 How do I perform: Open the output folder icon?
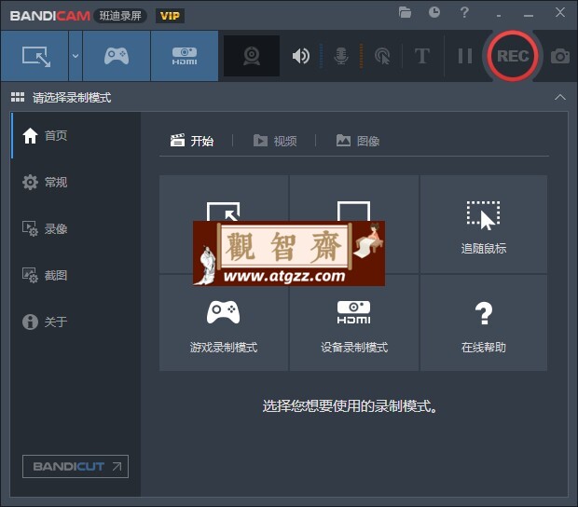pos(405,12)
